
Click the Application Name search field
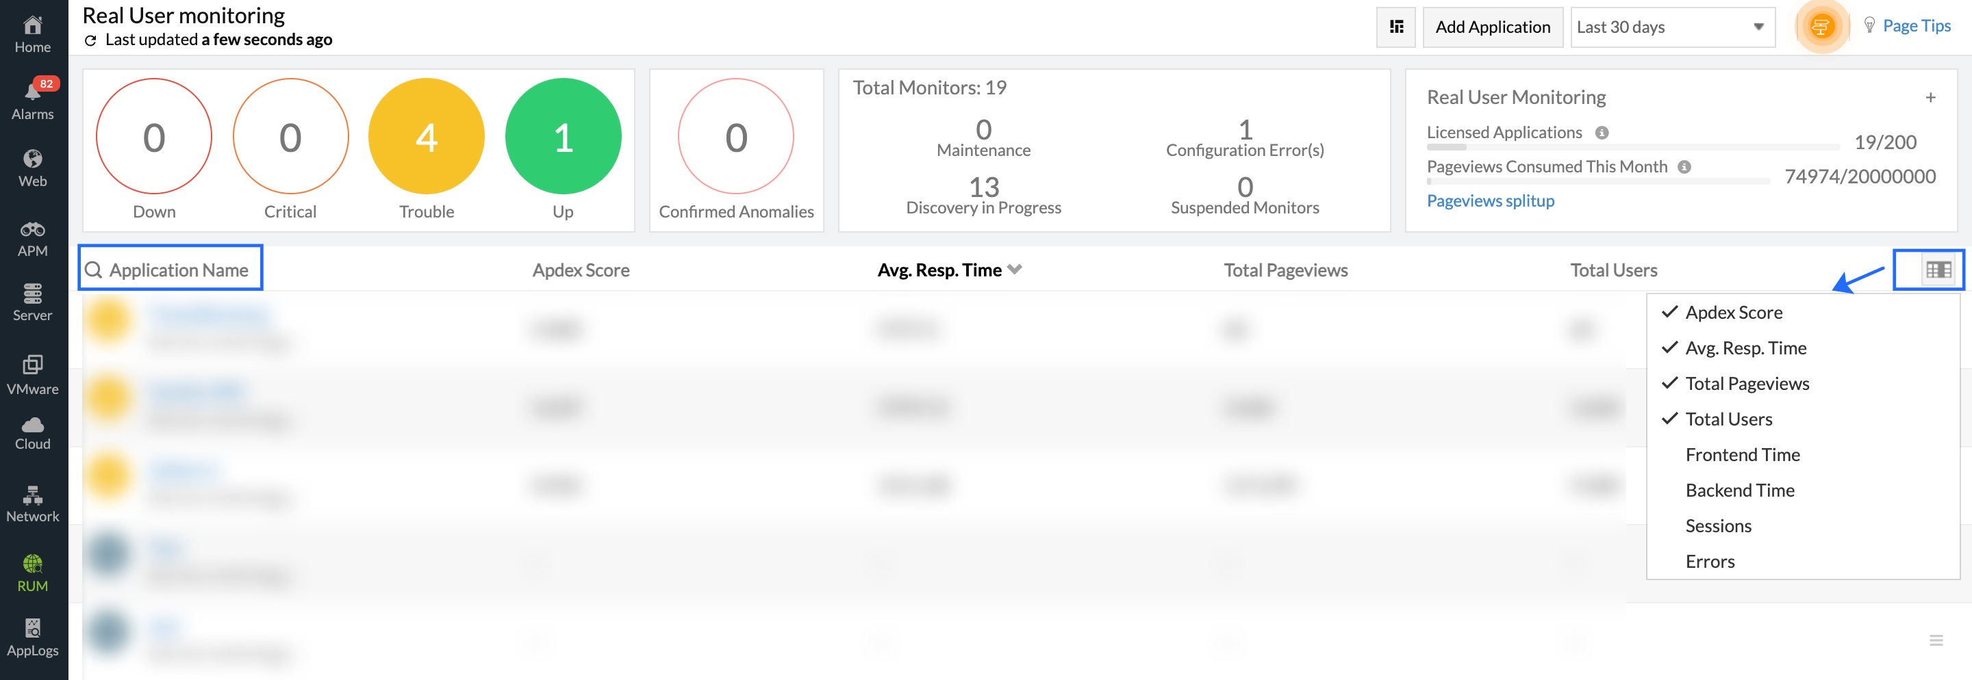[170, 270]
